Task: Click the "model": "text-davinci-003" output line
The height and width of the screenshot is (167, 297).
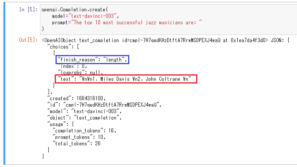Action: click(84, 111)
